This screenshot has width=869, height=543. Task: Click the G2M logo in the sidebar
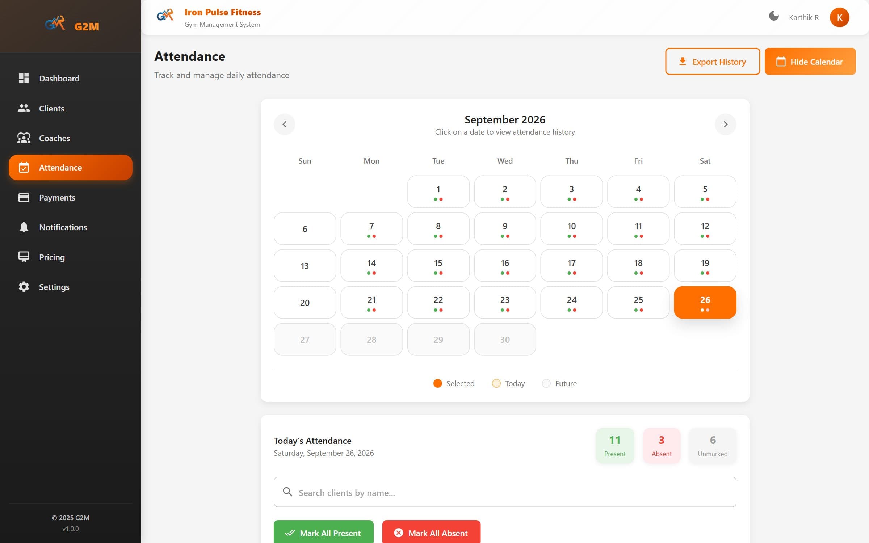click(55, 23)
